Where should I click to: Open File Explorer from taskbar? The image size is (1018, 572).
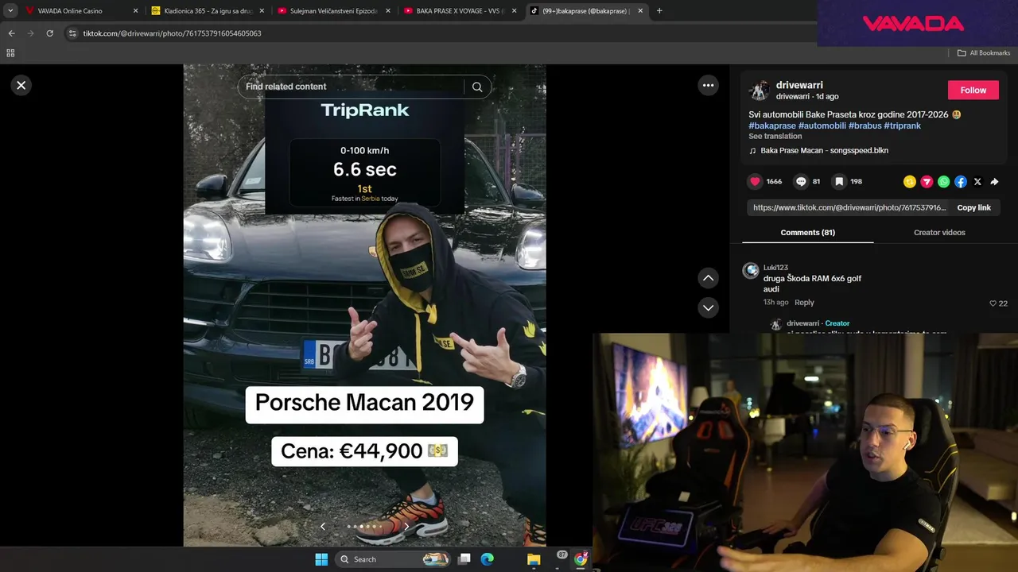(534, 559)
